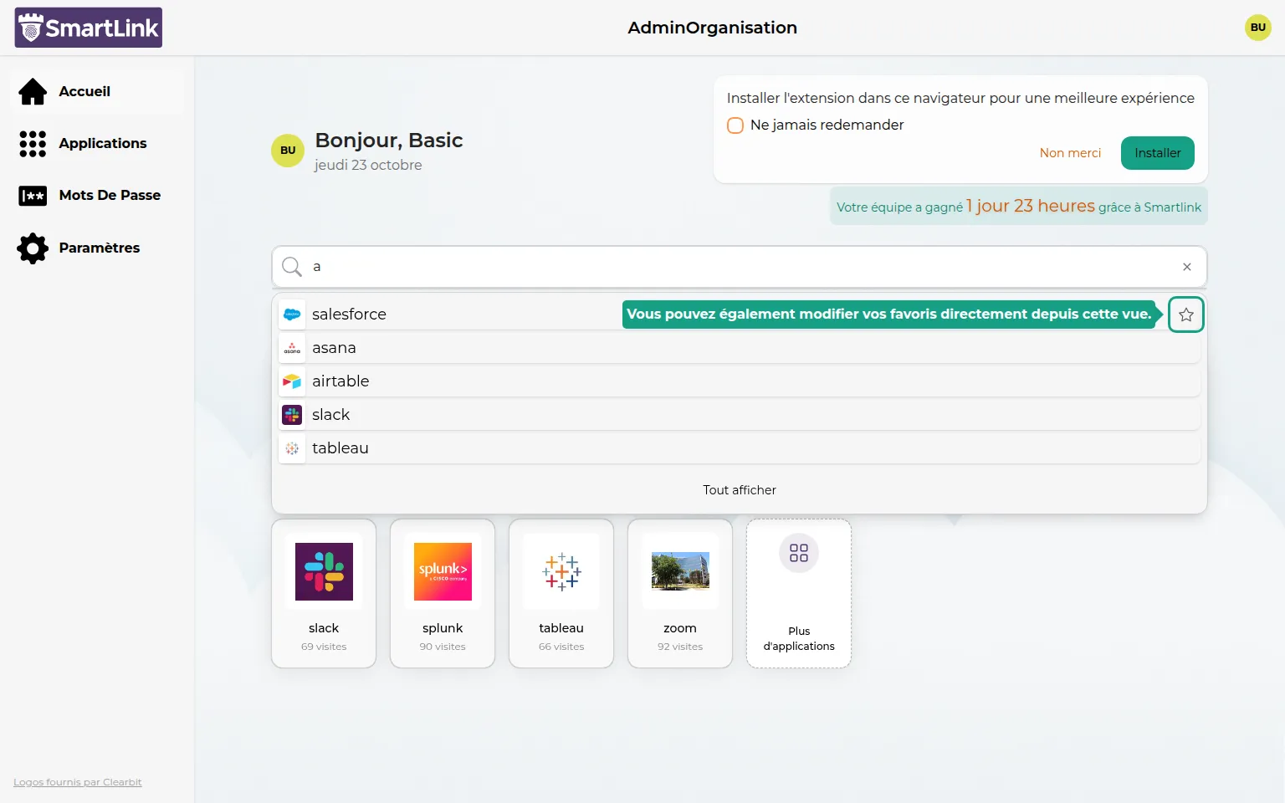This screenshot has height=803, width=1285.
Task: Go to Accueil in the sidebar
Action: [84, 92]
